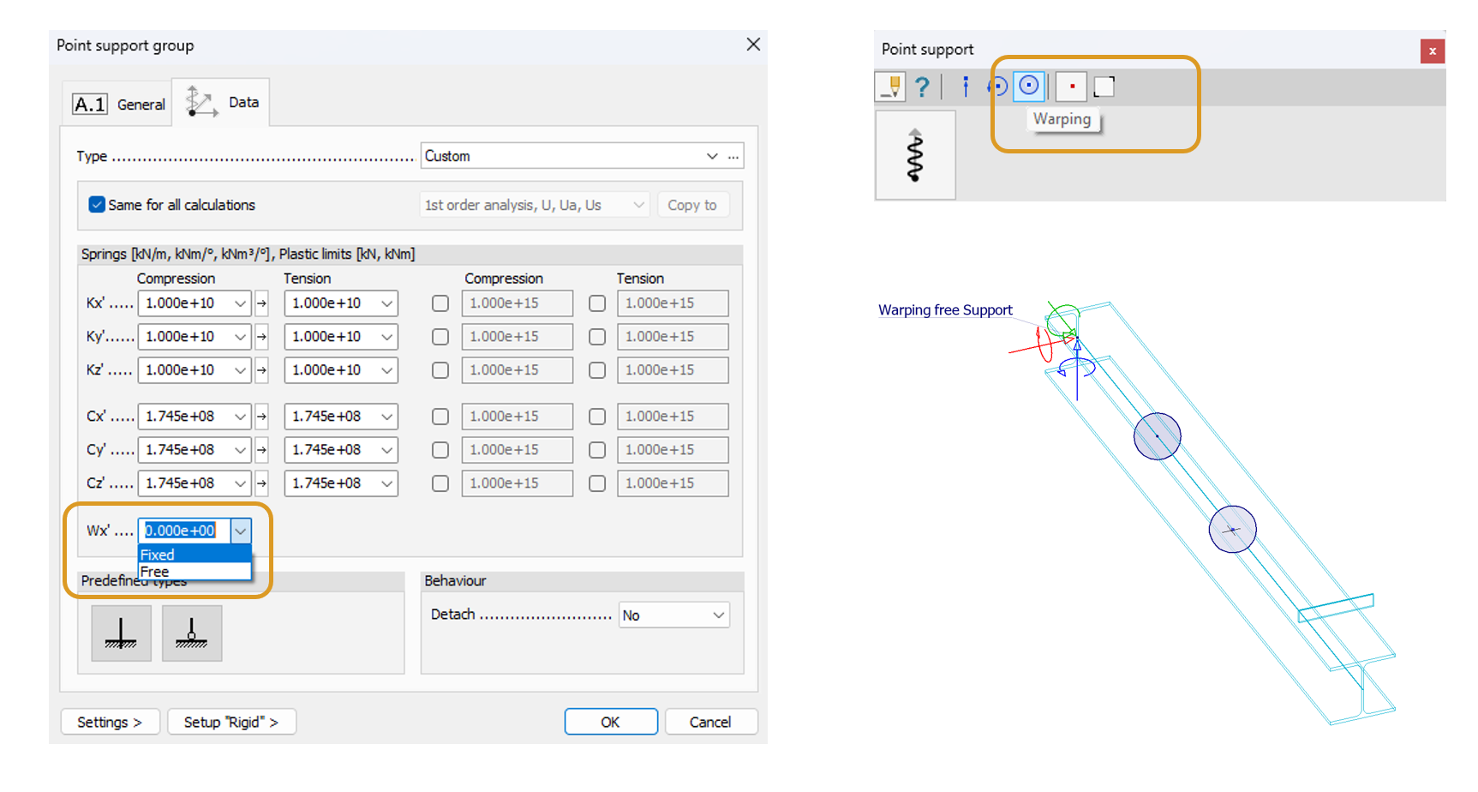Select the red dot point placement icon
Viewport: 1478px width, 792px height.
(1071, 86)
